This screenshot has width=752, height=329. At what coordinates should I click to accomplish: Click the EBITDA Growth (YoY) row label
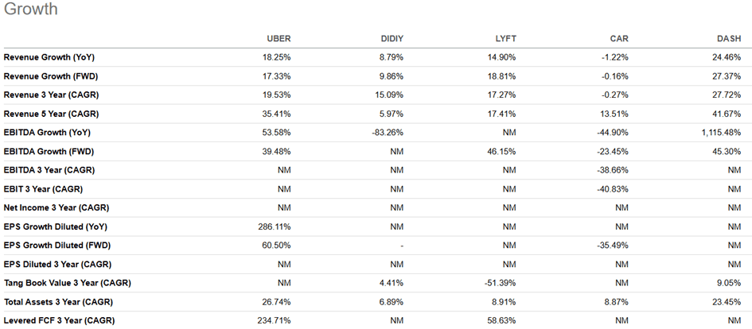point(49,133)
